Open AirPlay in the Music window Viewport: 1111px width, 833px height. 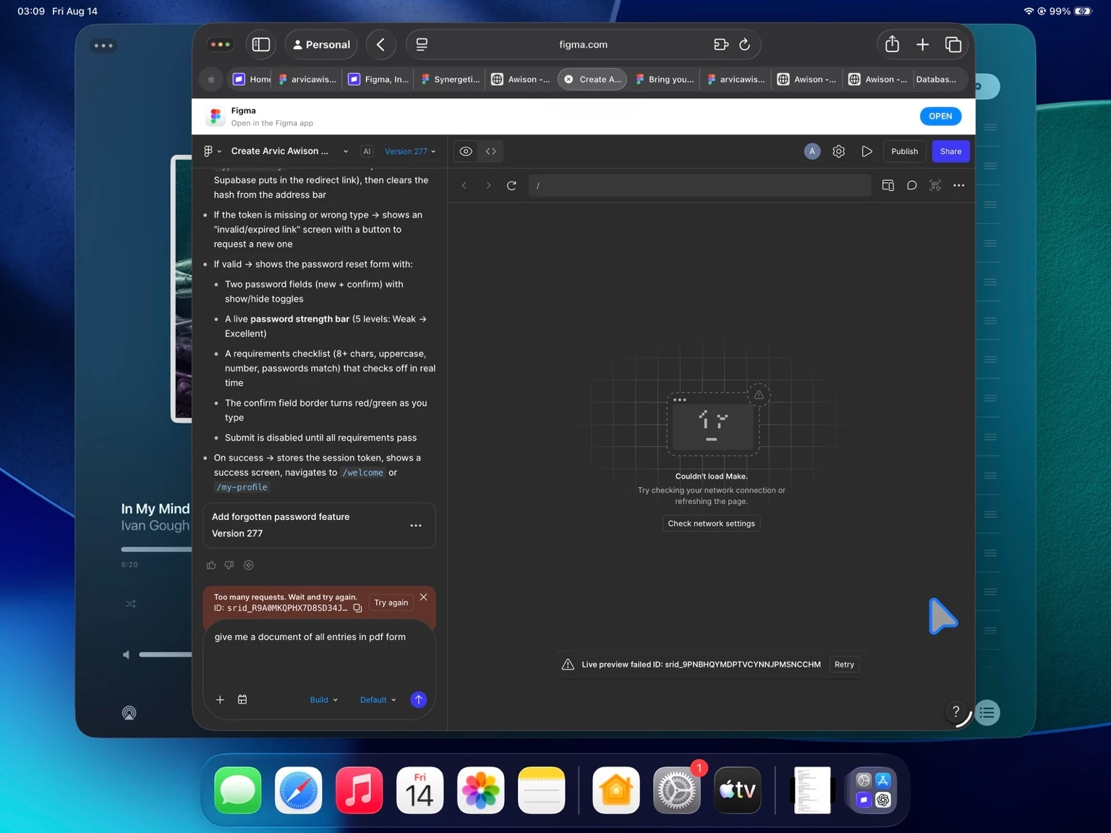tap(129, 713)
